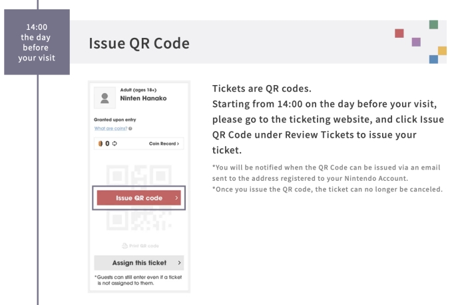Click the red decorative square in header
The width and height of the screenshot is (466, 305).
click(x=399, y=33)
